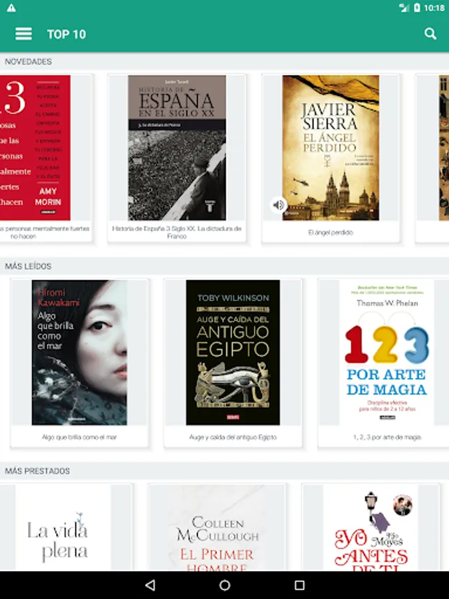Open the La vida plena book cover
The image size is (449, 599).
(63, 528)
